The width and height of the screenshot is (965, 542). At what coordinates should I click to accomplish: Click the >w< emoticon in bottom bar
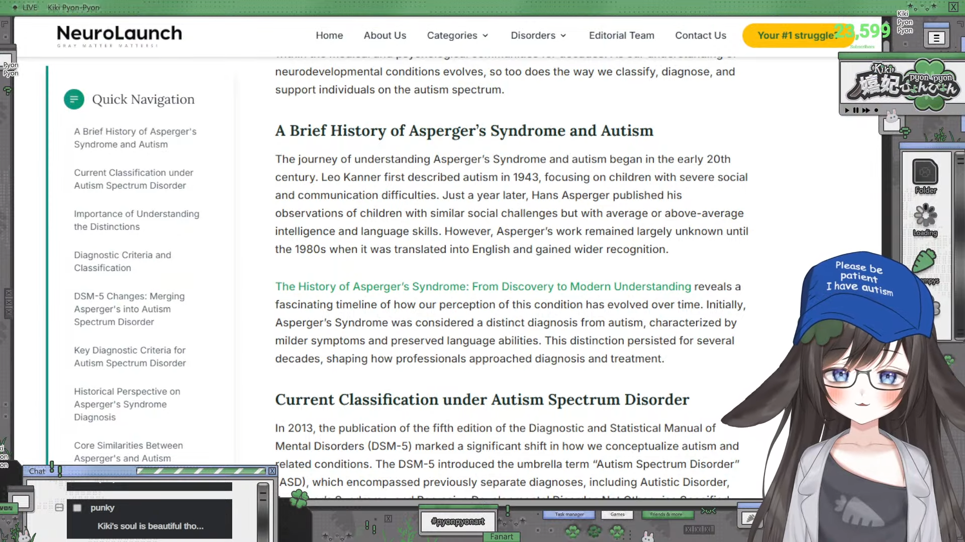708,511
